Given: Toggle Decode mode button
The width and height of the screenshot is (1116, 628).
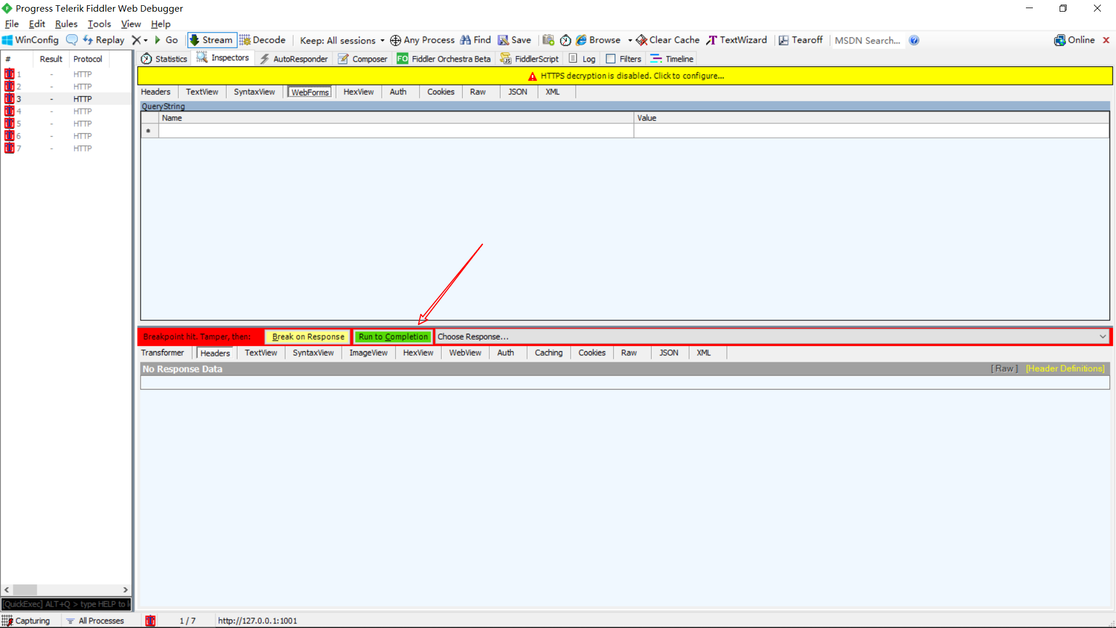Looking at the screenshot, I should (263, 40).
